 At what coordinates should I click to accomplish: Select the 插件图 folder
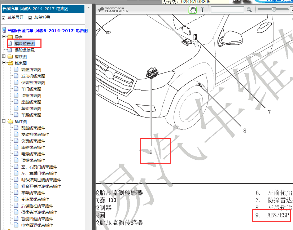tap(21, 121)
